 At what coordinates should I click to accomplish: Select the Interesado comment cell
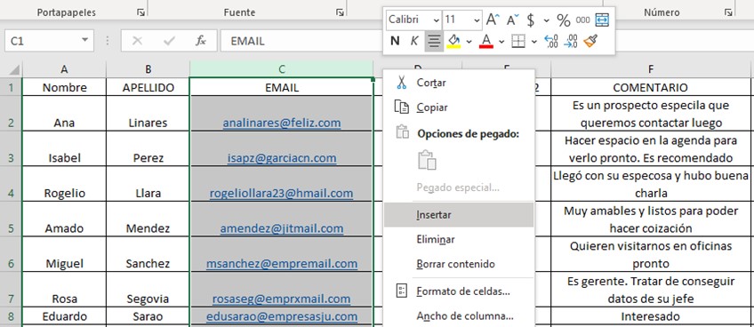(651, 316)
